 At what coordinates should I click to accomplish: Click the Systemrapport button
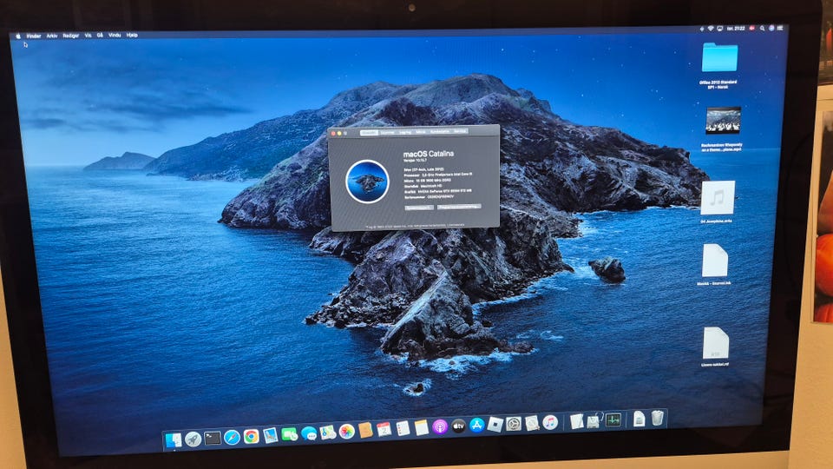[419, 208]
